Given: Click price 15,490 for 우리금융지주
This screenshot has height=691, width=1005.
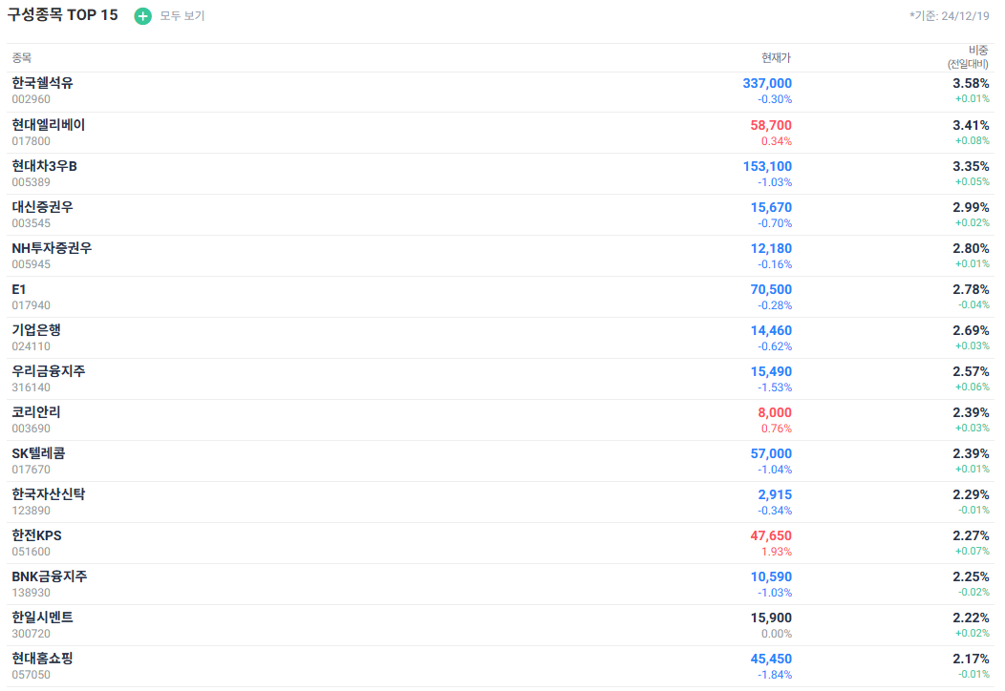Looking at the screenshot, I should pos(771,371).
